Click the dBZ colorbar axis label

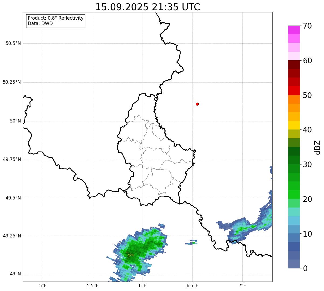pos(318,147)
